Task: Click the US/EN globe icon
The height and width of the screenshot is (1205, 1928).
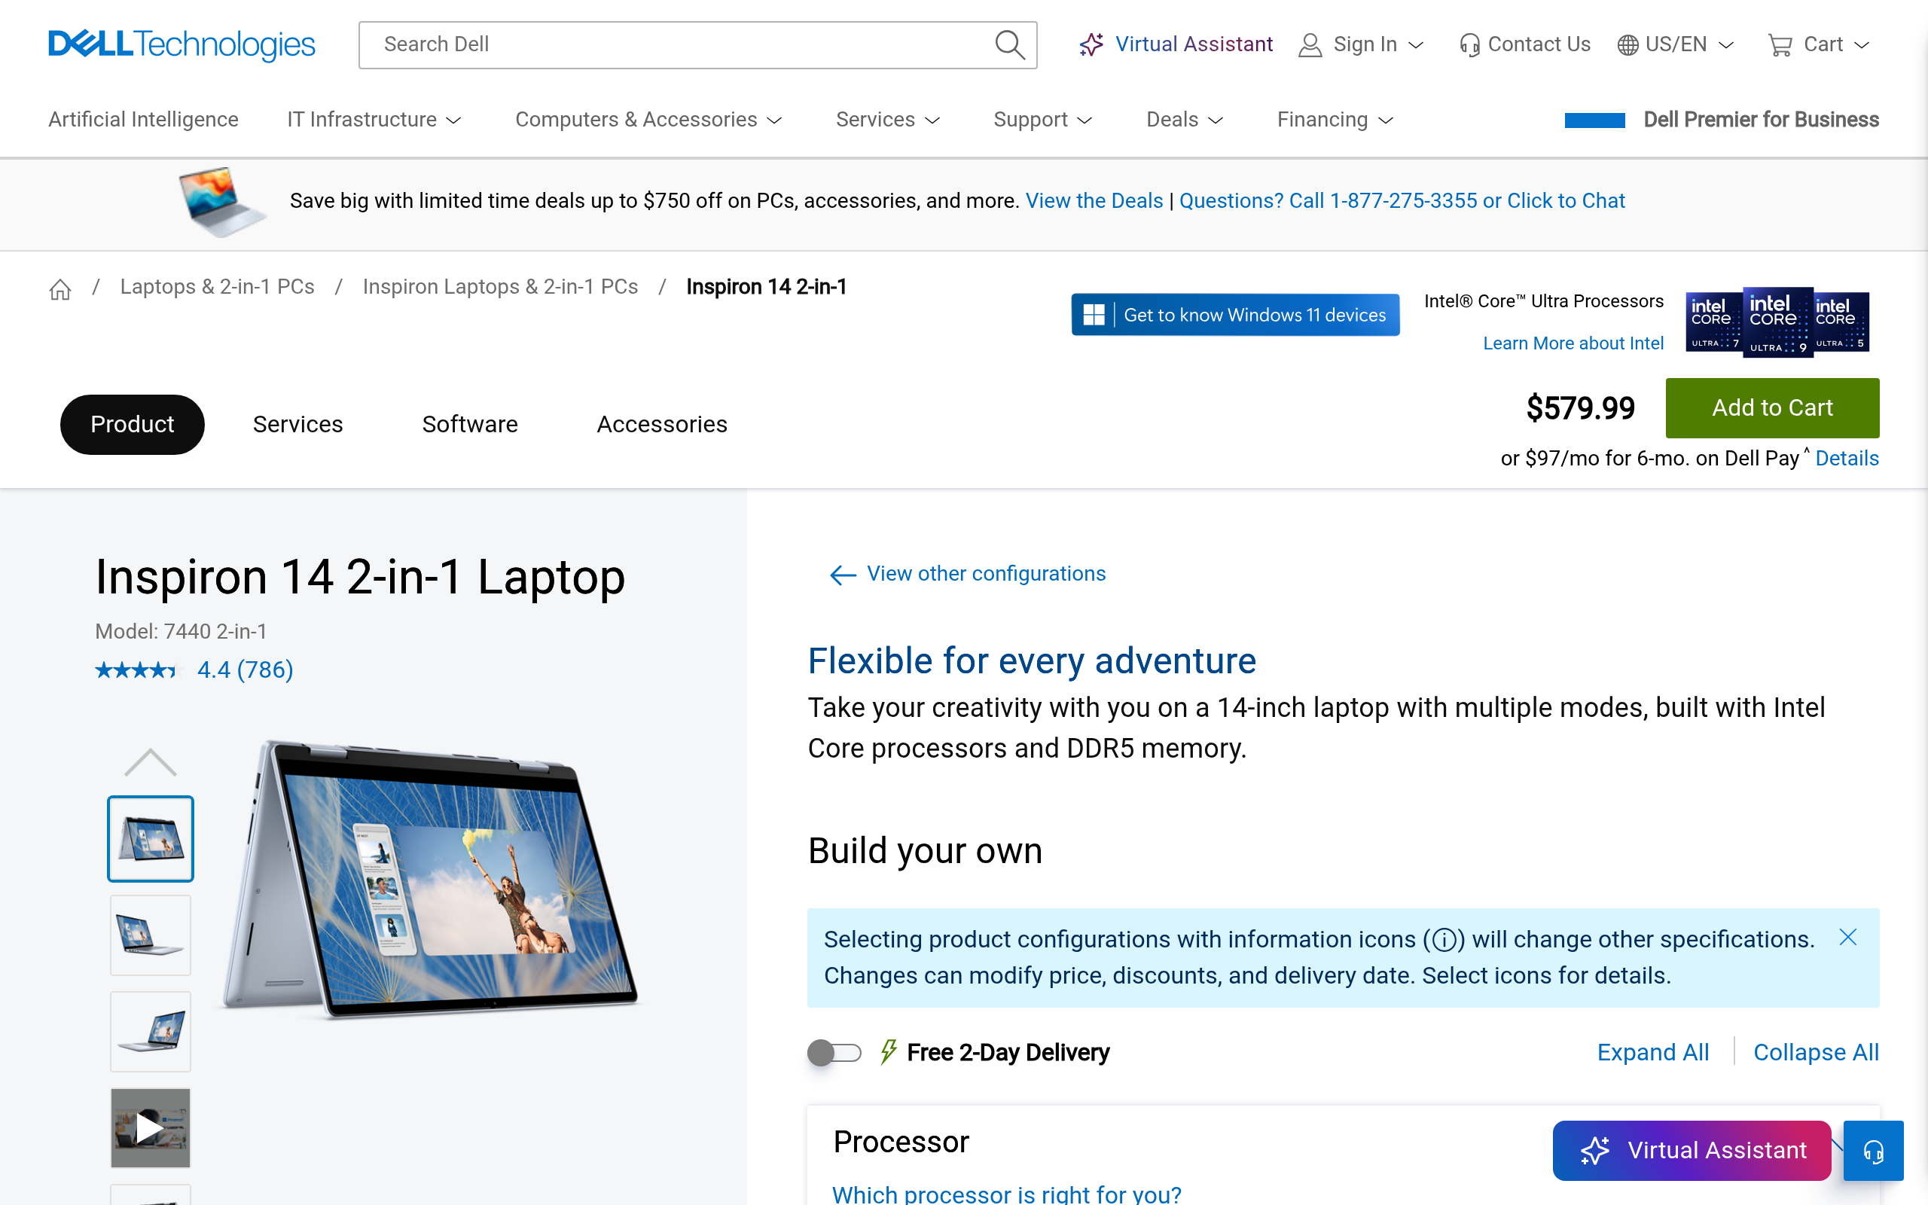Action: click(1628, 45)
